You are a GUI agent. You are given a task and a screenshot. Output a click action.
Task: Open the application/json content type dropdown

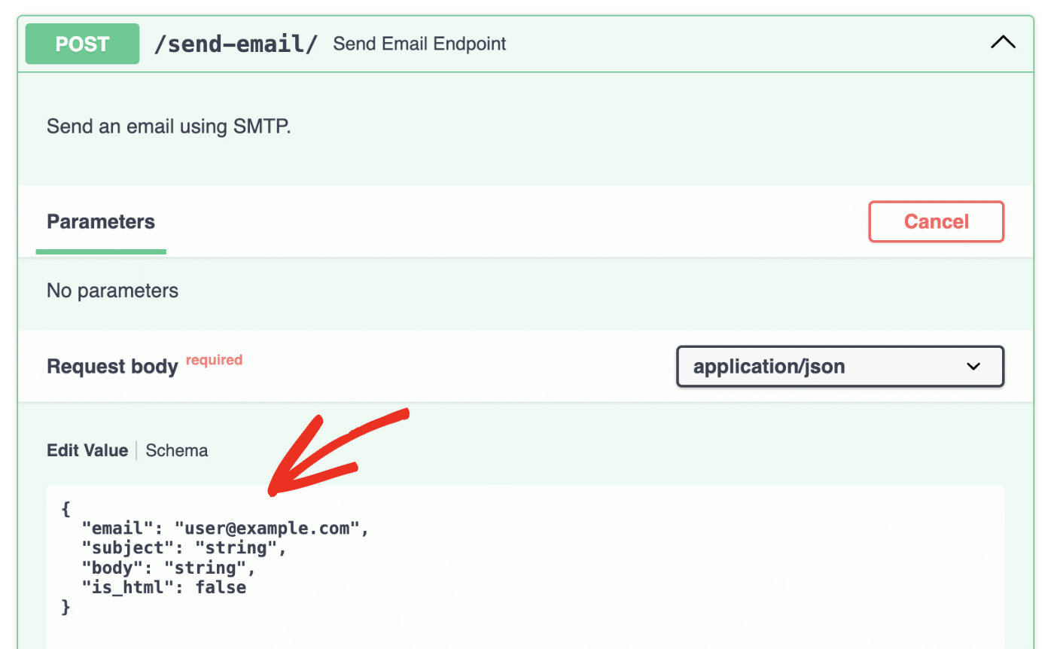click(839, 367)
